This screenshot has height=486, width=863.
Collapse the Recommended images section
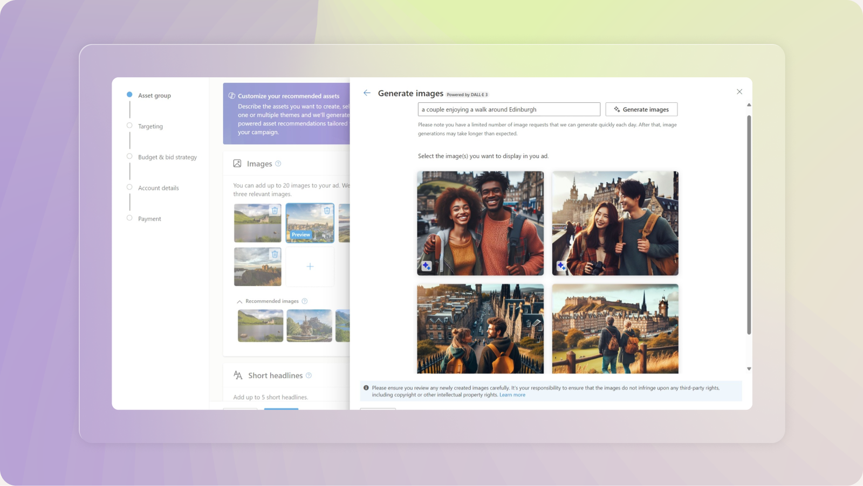240,301
